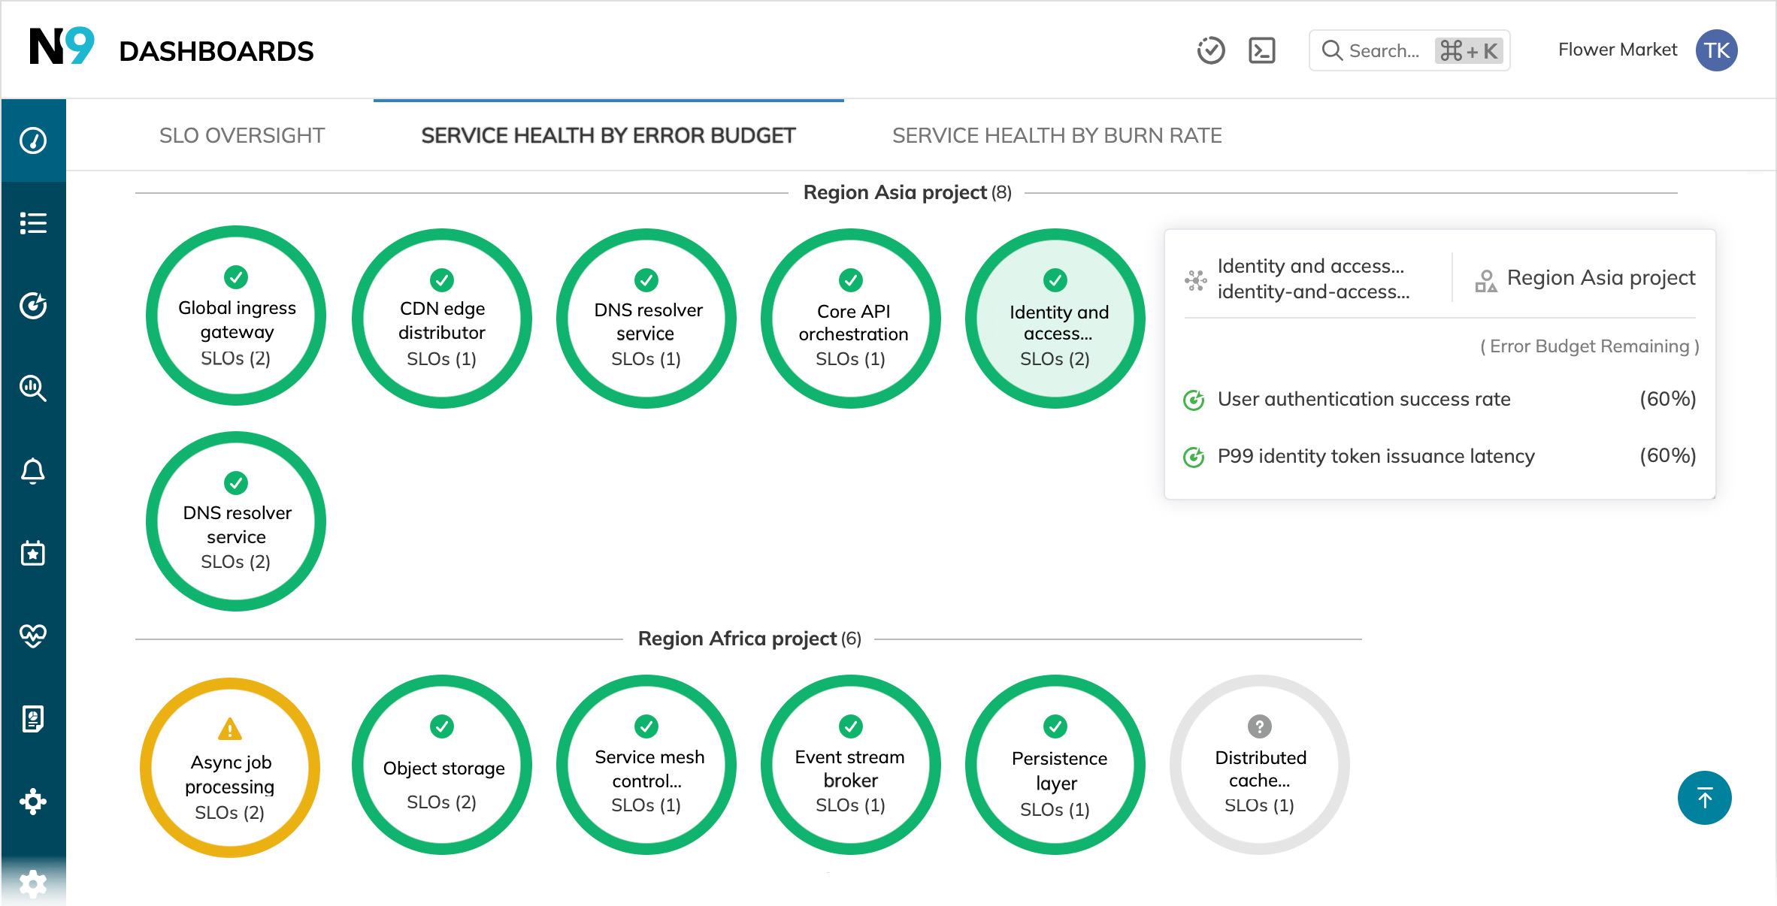Open the terminal console icon in the top bar
The width and height of the screenshot is (1777, 906).
tap(1261, 50)
